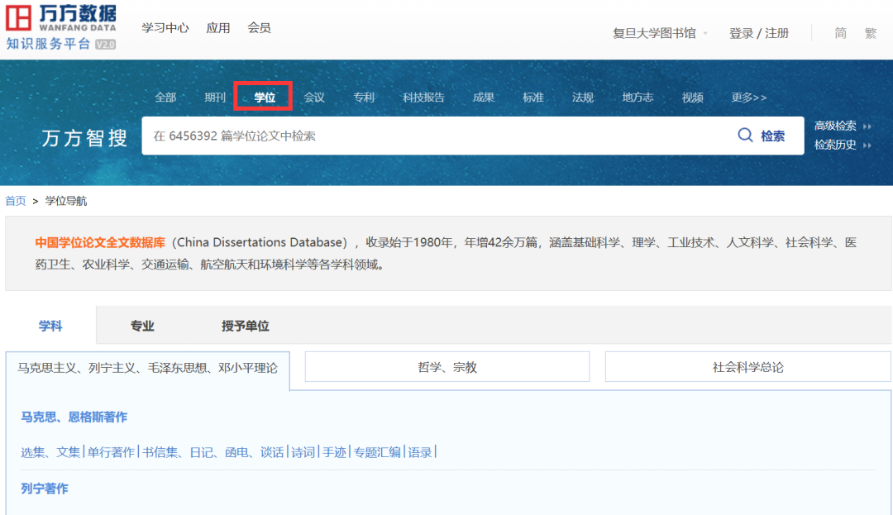Viewport: 893px width, 515px height.
Task: Switch to the 学科 tab
Action: coord(50,326)
